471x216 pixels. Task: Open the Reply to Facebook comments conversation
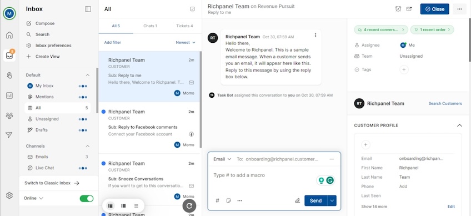point(149,128)
